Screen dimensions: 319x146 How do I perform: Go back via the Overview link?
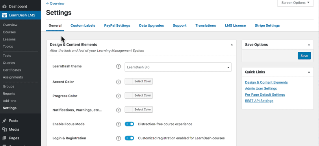(56, 4)
